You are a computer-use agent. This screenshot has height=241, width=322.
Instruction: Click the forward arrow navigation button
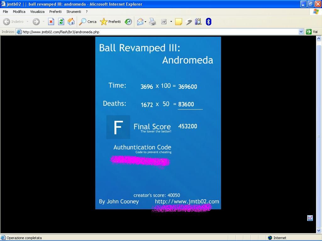click(36, 22)
